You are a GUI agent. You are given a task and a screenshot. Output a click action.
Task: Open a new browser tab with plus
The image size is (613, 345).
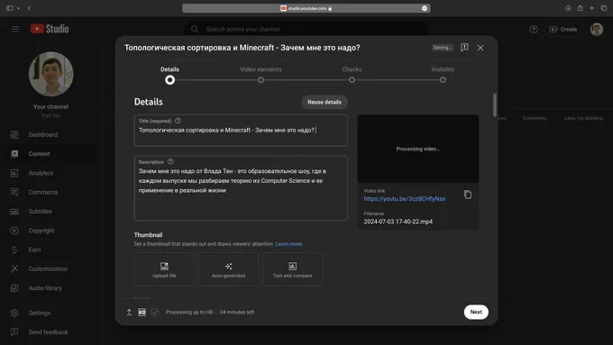[x=592, y=8]
